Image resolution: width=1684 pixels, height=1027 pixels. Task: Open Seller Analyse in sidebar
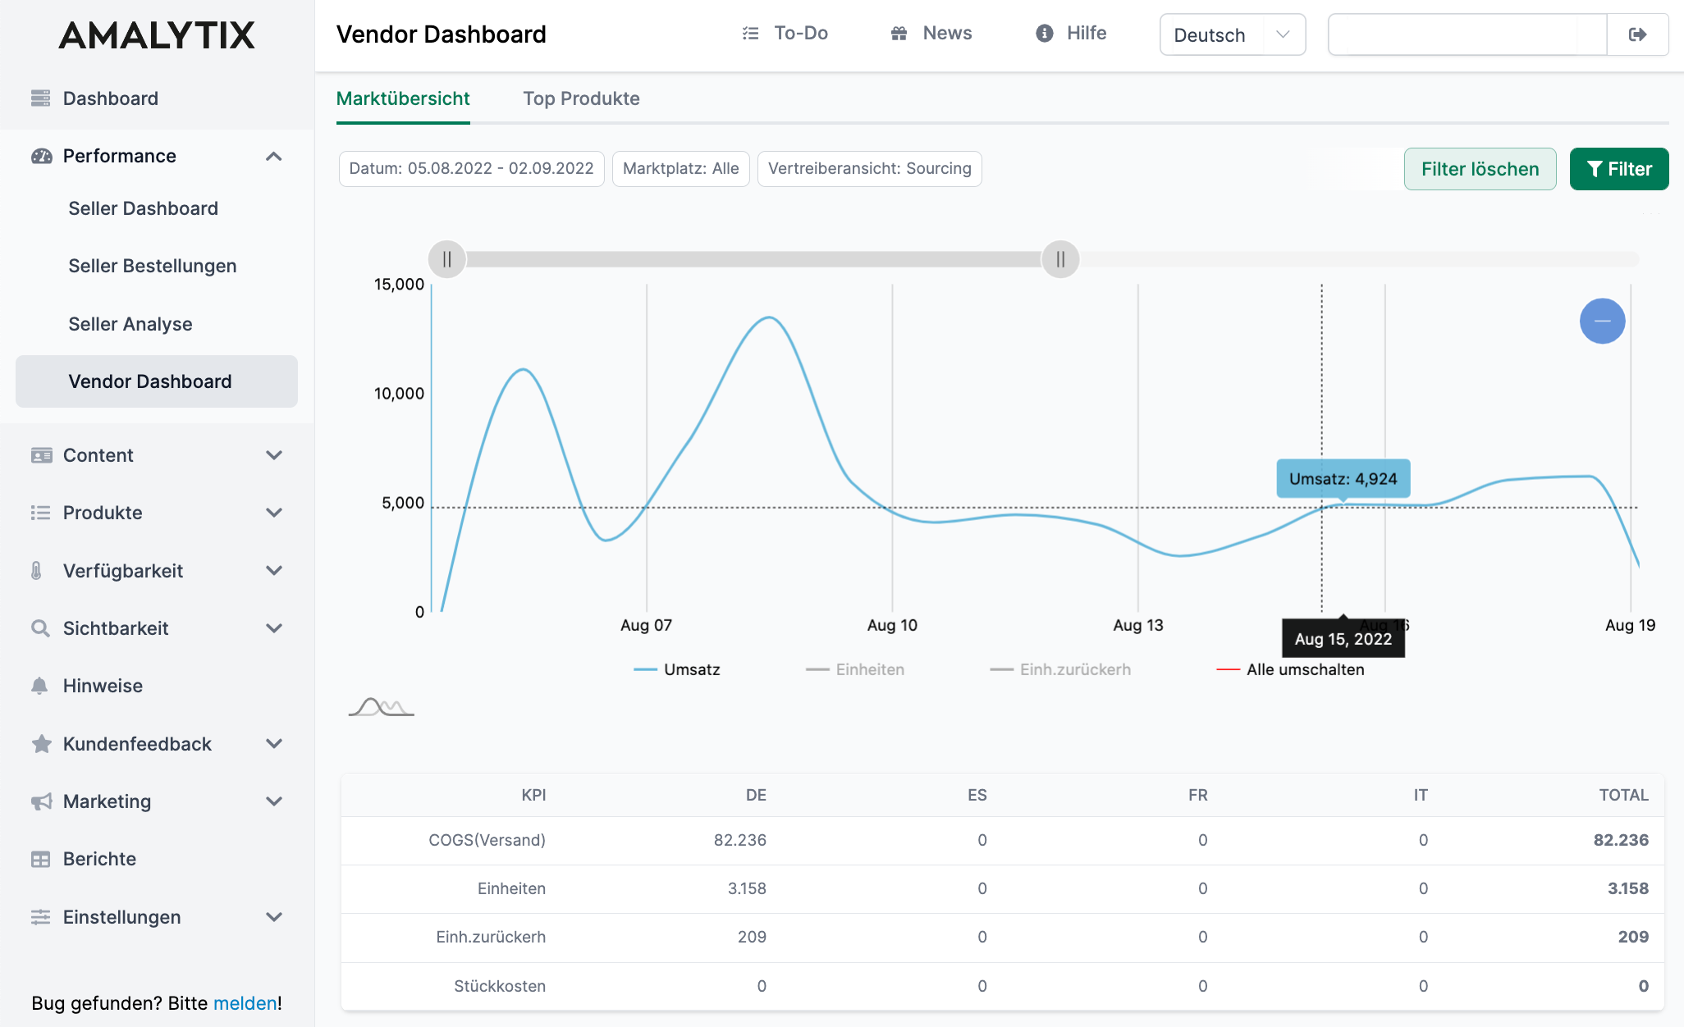(x=130, y=324)
